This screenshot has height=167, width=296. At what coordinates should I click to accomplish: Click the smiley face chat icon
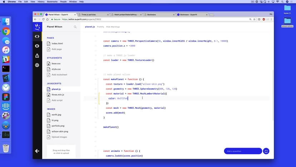[266, 151]
